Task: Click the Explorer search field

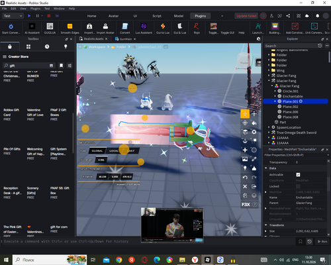Action: (290, 46)
